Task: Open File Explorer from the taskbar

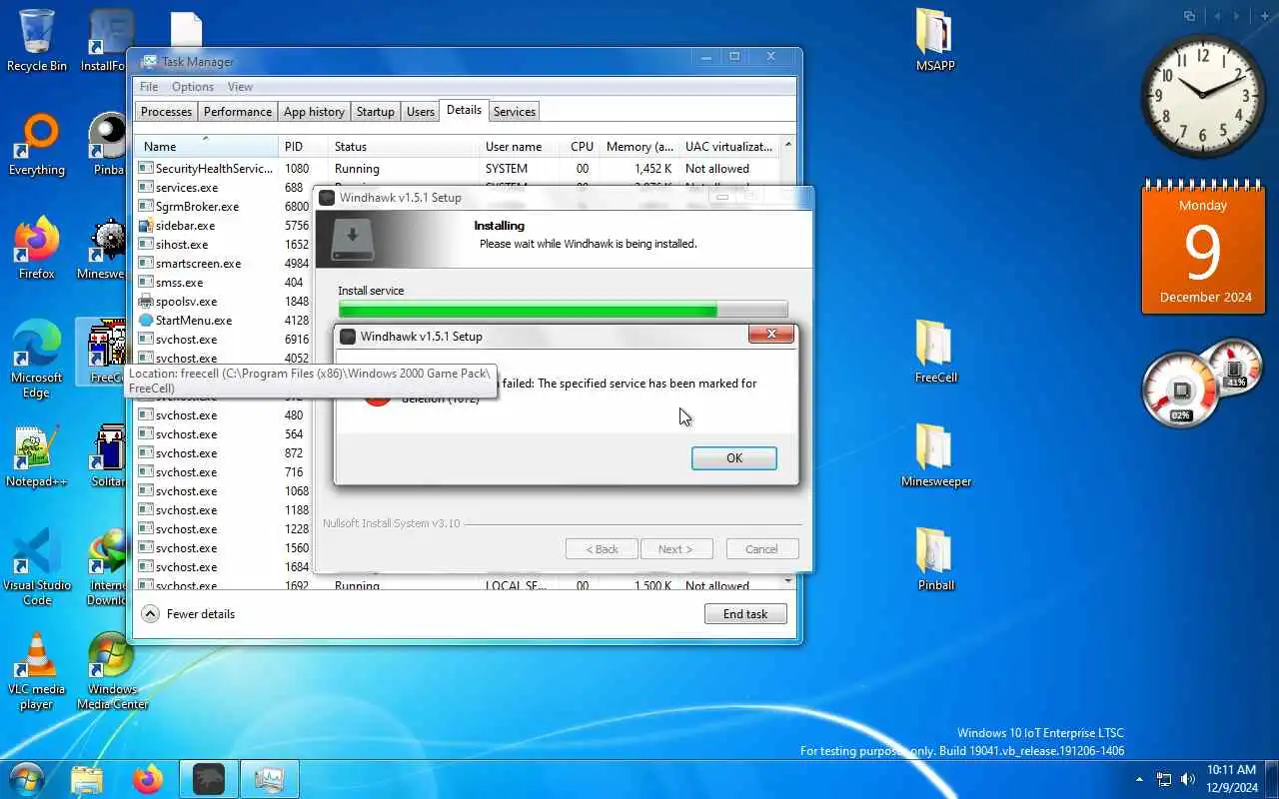Action: [x=87, y=779]
